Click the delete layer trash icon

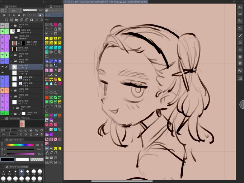(42, 20)
